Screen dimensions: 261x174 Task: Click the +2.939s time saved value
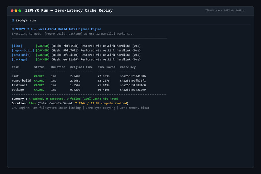point(104,76)
